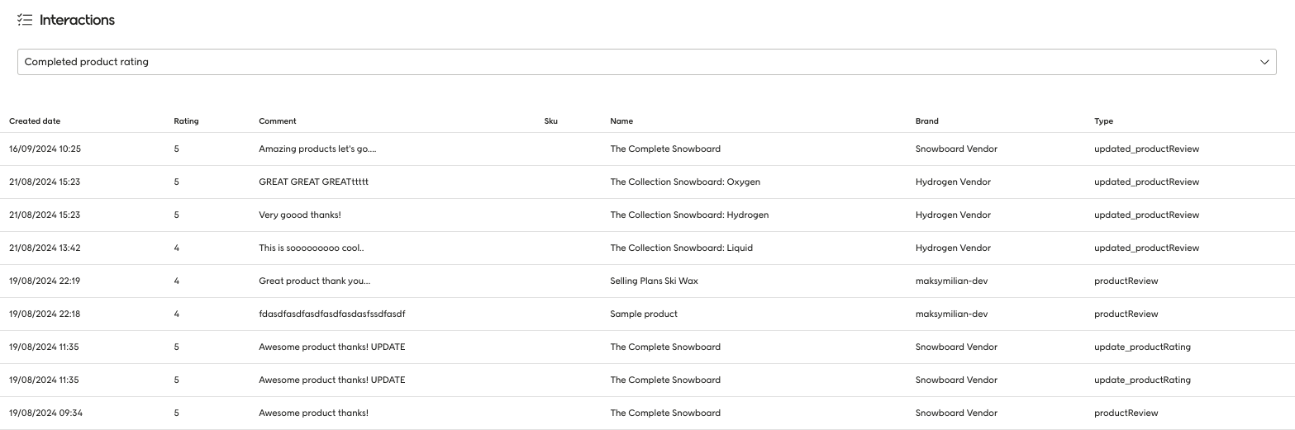
Task: Click the Created date column header
Action: (x=35, y=121)
